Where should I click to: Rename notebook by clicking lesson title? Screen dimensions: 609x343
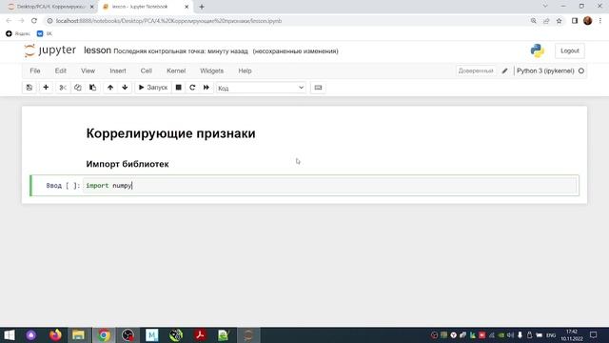(x=97, y=50)
